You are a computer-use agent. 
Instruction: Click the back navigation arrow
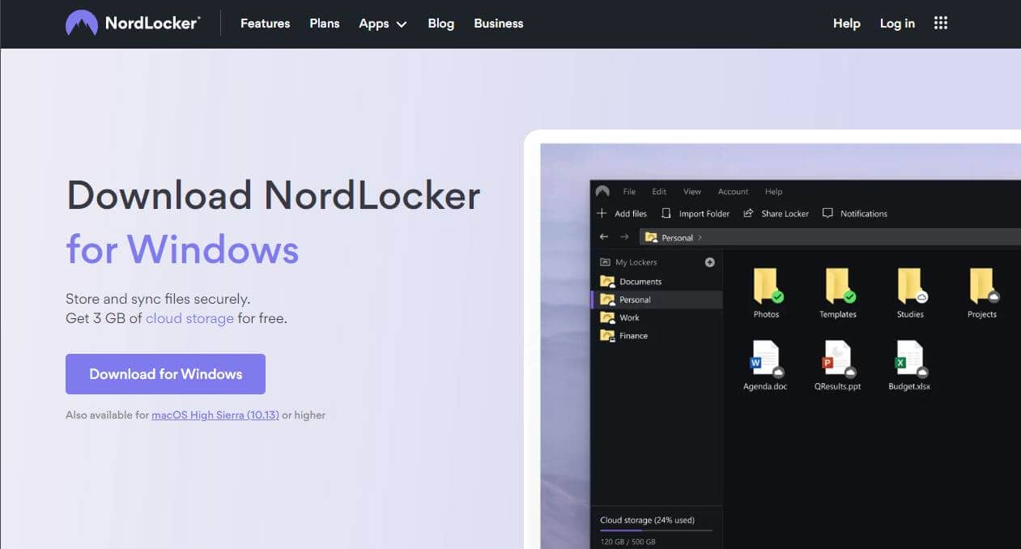tap(603, 236)
